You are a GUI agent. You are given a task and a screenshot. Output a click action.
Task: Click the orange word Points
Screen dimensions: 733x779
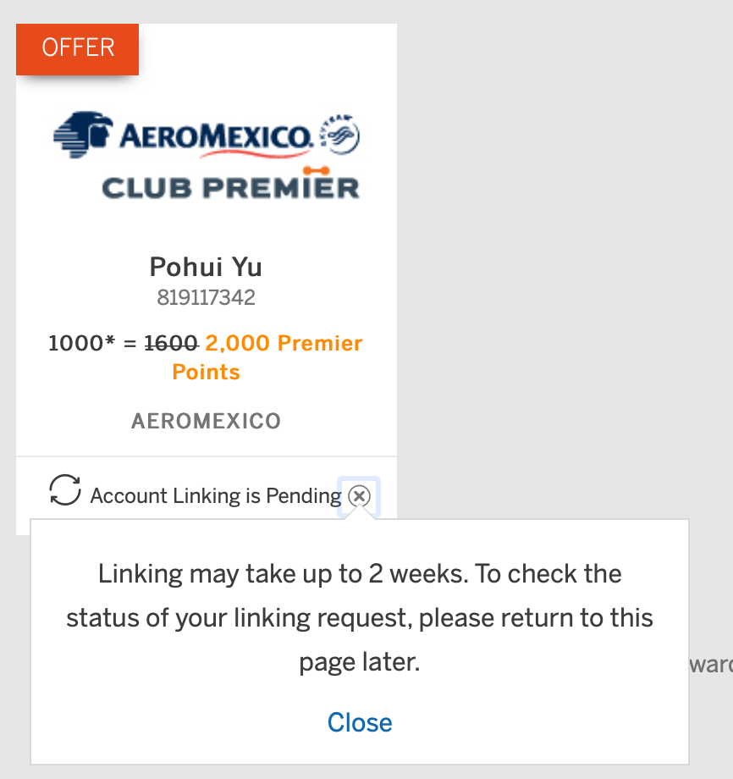[206, 373]
